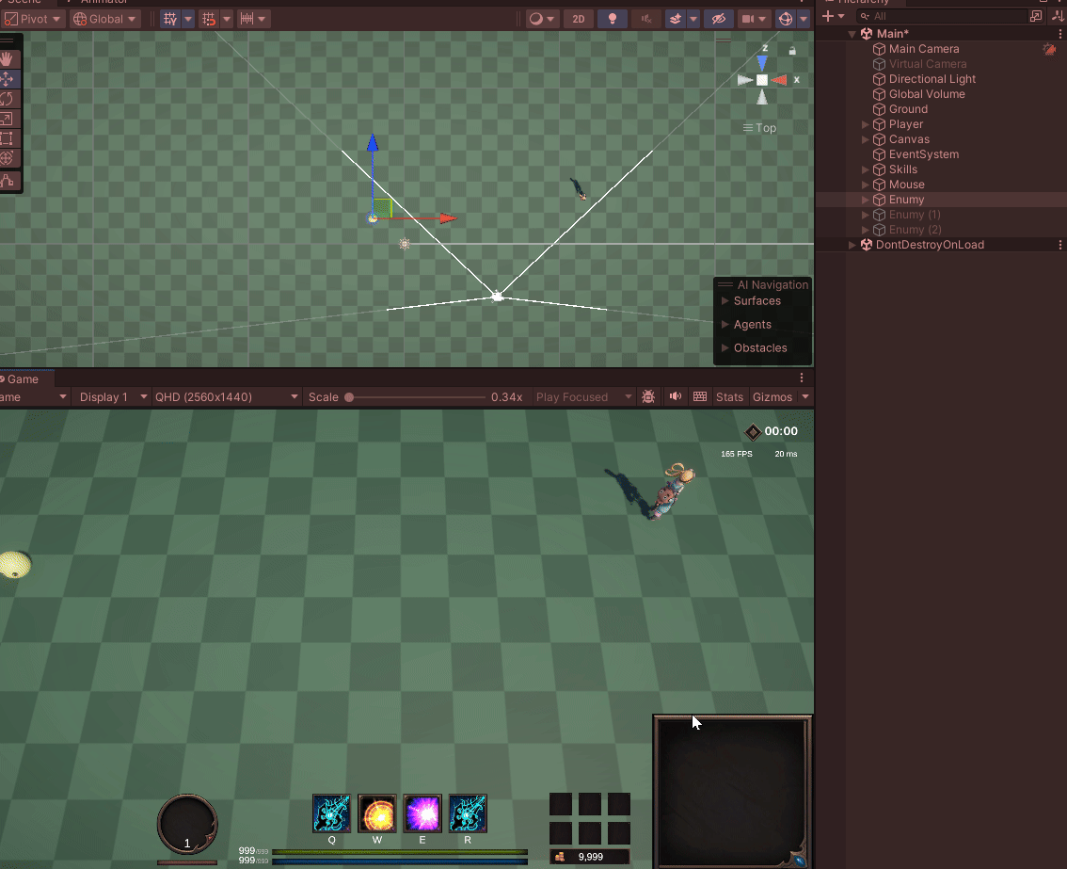Image resolution: width=1067 pixels, height=869 pixels.
Task: Open the Play Focused dropdown
Action: (584, 397)
